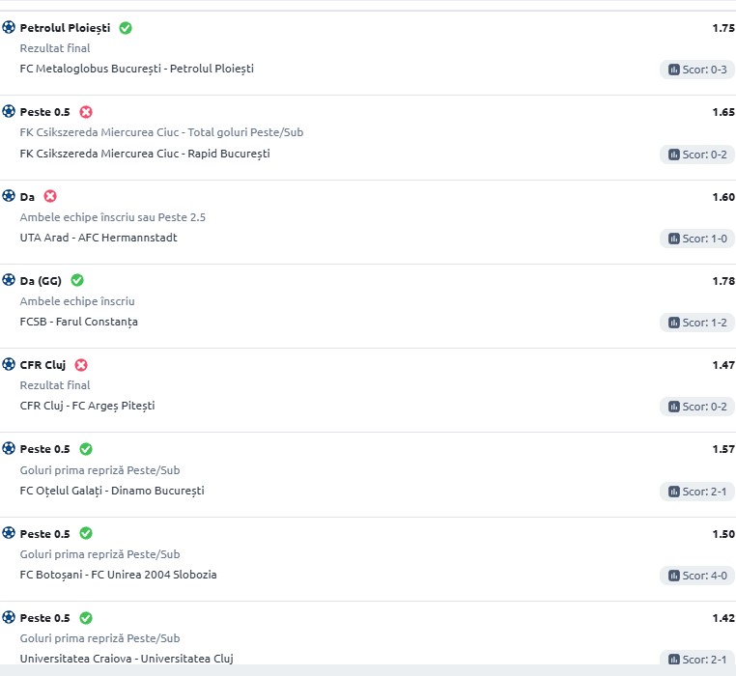
Task: Click Scor: 0-2 badge for CFR Cluj match
Action: (697, 407)
